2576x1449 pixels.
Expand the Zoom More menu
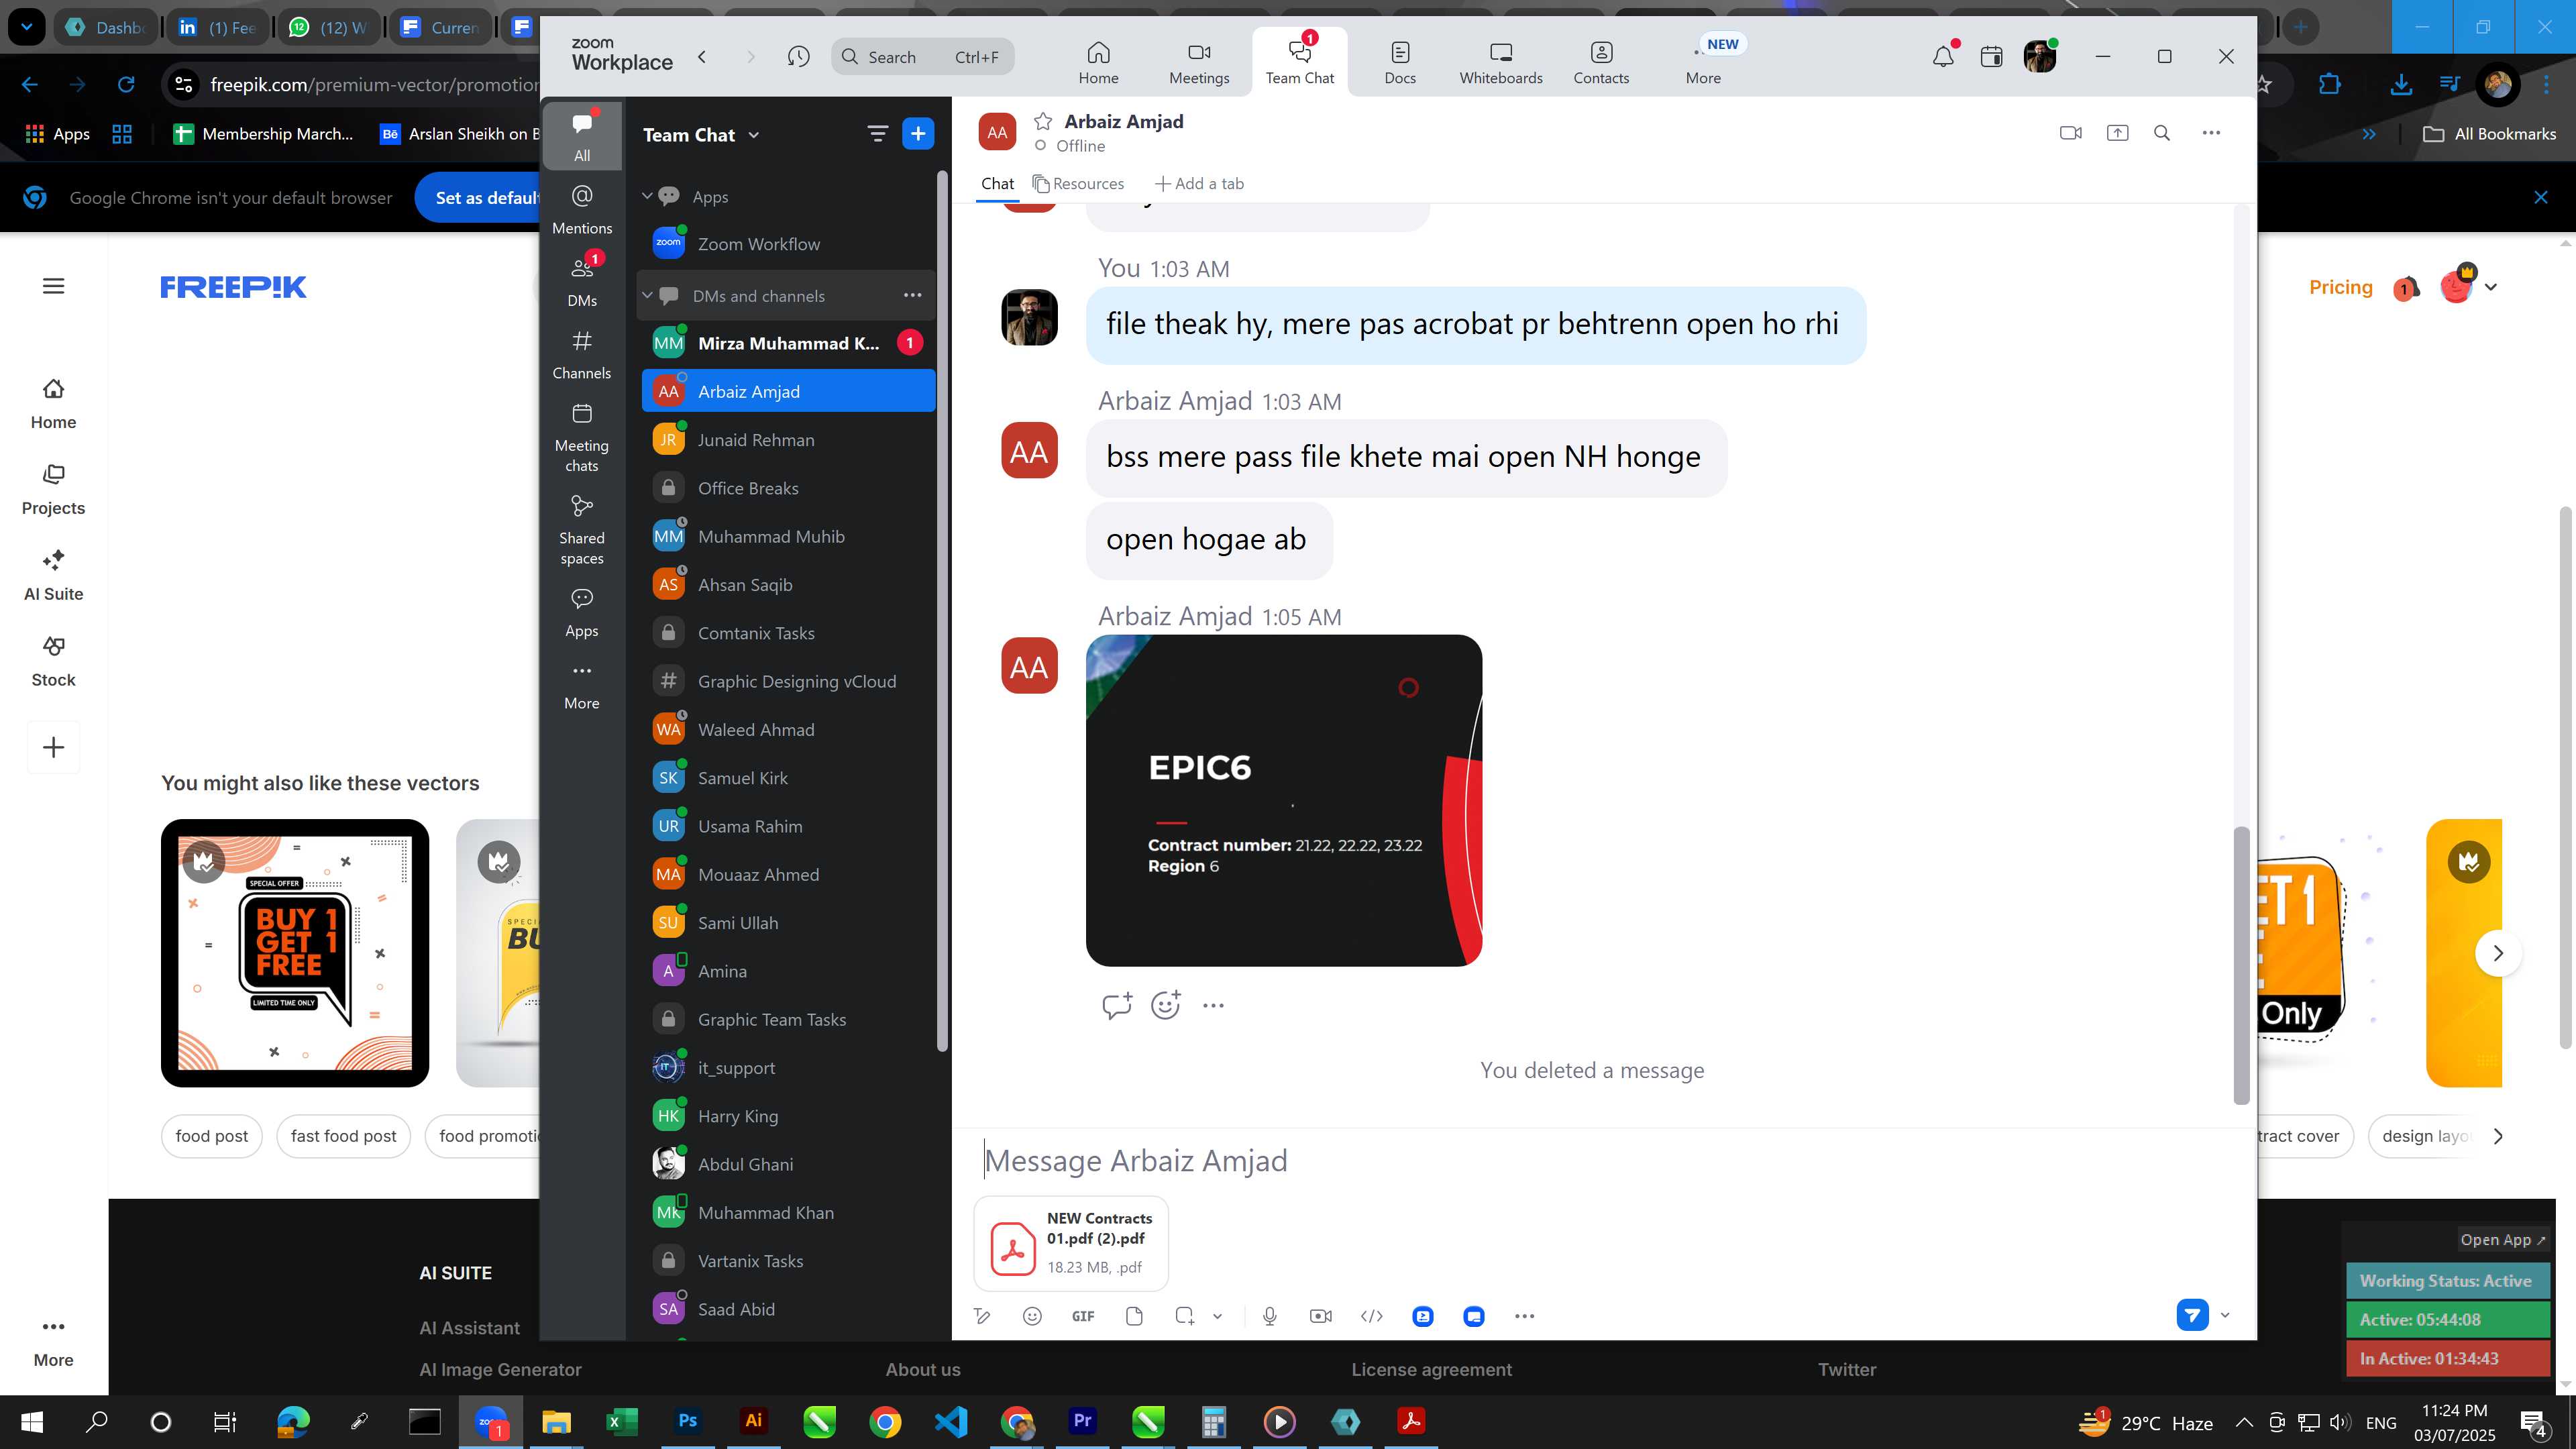pyautogui.click(x=1703, y=62)
